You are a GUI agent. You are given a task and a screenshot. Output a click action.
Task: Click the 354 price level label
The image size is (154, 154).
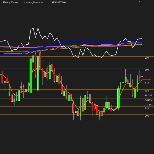[147, 91]
